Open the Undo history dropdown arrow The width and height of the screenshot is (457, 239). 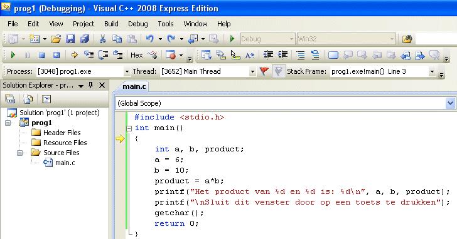point(160,39)
